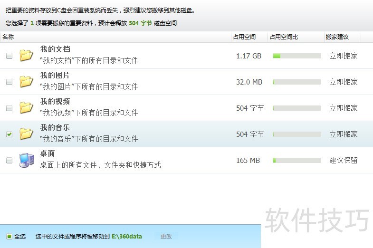Click description “我的文档”下的所有目录和文件

(x=89, y=60)
